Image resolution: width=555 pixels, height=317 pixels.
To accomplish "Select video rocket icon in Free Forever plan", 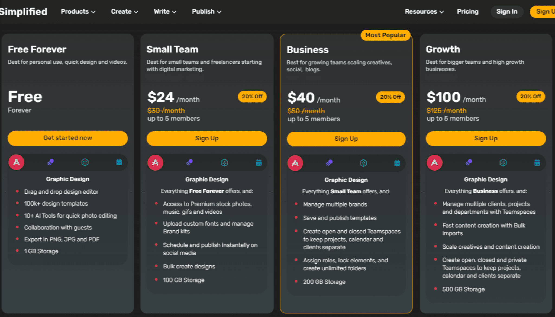I will tap(51, 162).
